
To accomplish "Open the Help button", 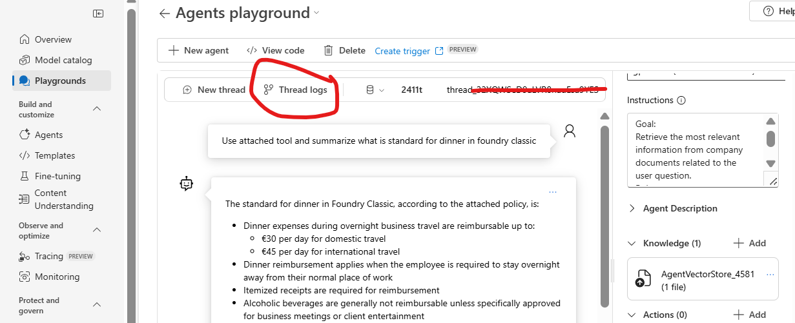I will 772,11.
